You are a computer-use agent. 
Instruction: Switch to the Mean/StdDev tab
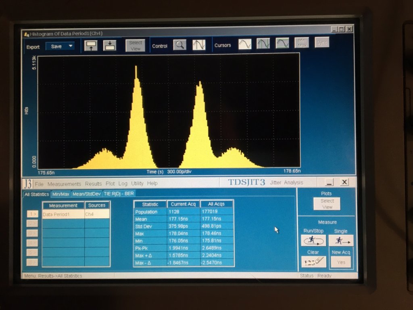pyautogui.click(x=86, y=194)
